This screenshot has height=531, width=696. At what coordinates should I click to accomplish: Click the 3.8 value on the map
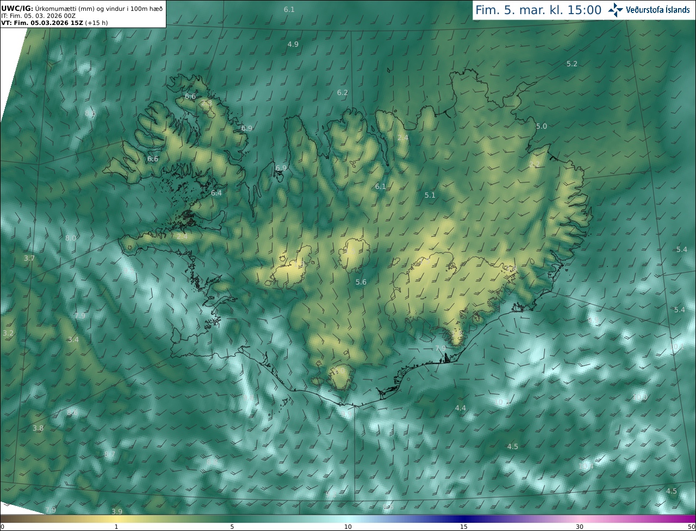[38, 428]
